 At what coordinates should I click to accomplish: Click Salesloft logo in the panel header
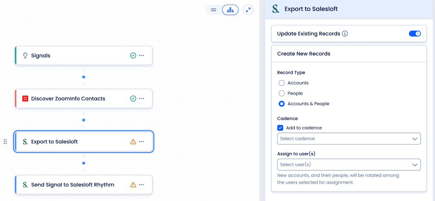[x=275, y=9]
